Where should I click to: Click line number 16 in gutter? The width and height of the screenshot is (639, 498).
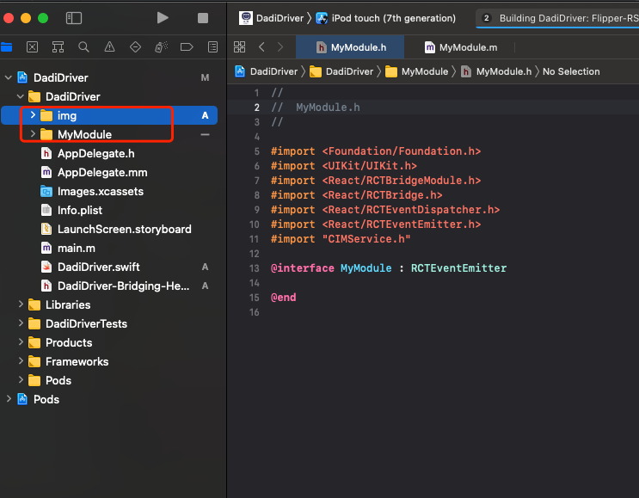coord(255,312)
